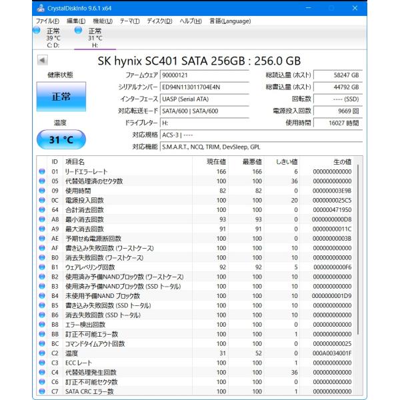Click status icon for 01 リードエラーレート
400x400 pixels.
click(42, 171)
